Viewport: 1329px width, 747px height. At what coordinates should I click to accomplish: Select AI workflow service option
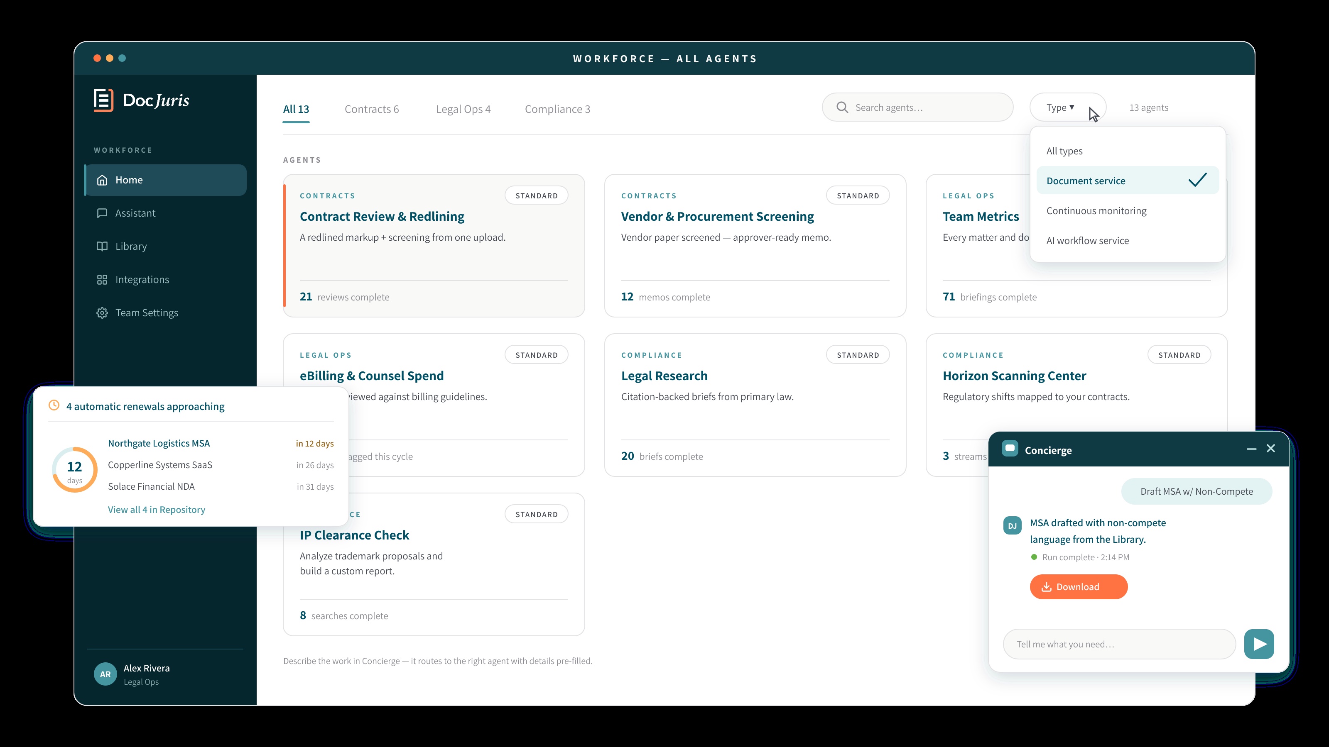click(1127, 240)
